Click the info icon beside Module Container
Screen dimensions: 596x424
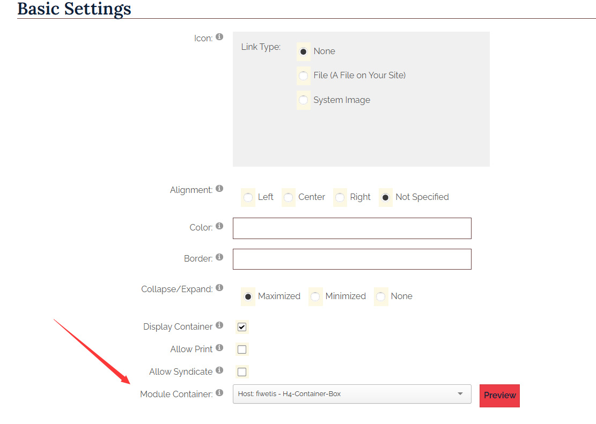(219, 392)
